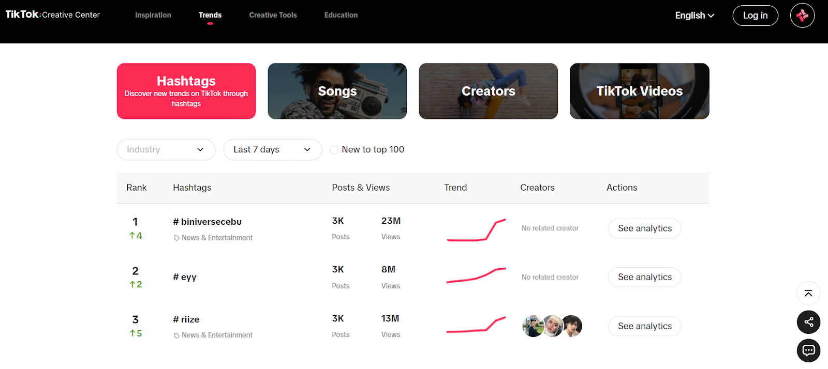Click tag icon under riize hashtag
Viewport: 828px width, 369px height.
(x=176, y=335)
